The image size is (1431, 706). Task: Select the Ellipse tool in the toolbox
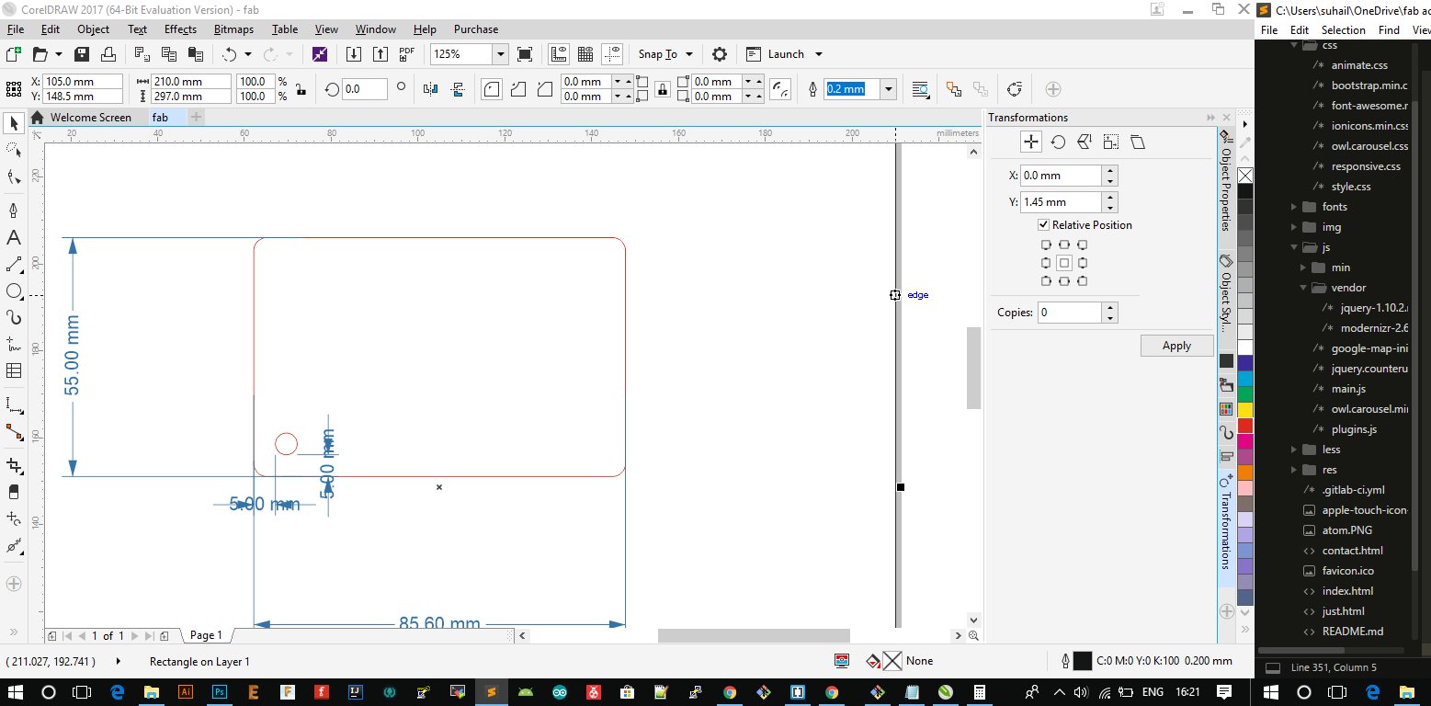(14, 291)
